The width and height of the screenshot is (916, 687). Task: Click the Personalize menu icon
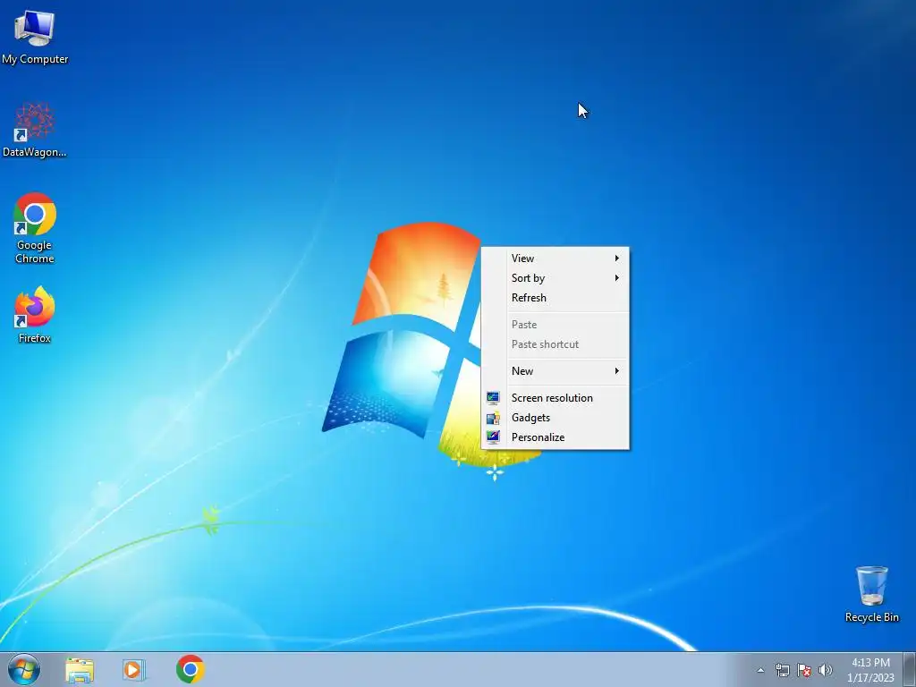click(493, 437)
